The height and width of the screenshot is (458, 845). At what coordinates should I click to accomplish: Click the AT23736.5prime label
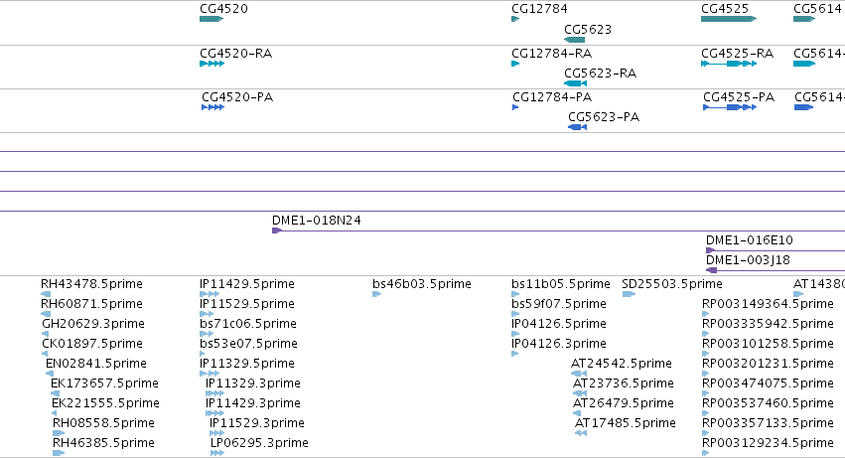623,383
